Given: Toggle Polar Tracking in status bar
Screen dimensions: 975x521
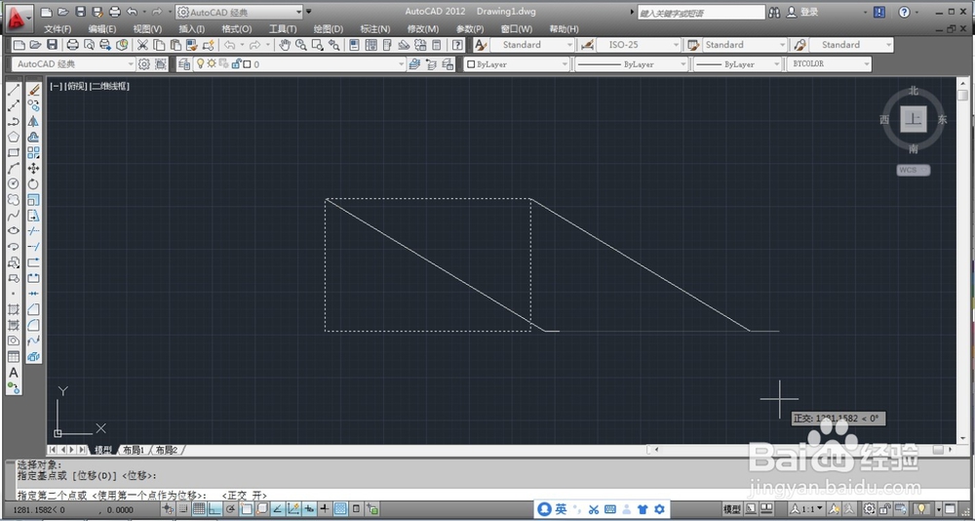Looking at the screenshot, I should click(x=231, y=509).
